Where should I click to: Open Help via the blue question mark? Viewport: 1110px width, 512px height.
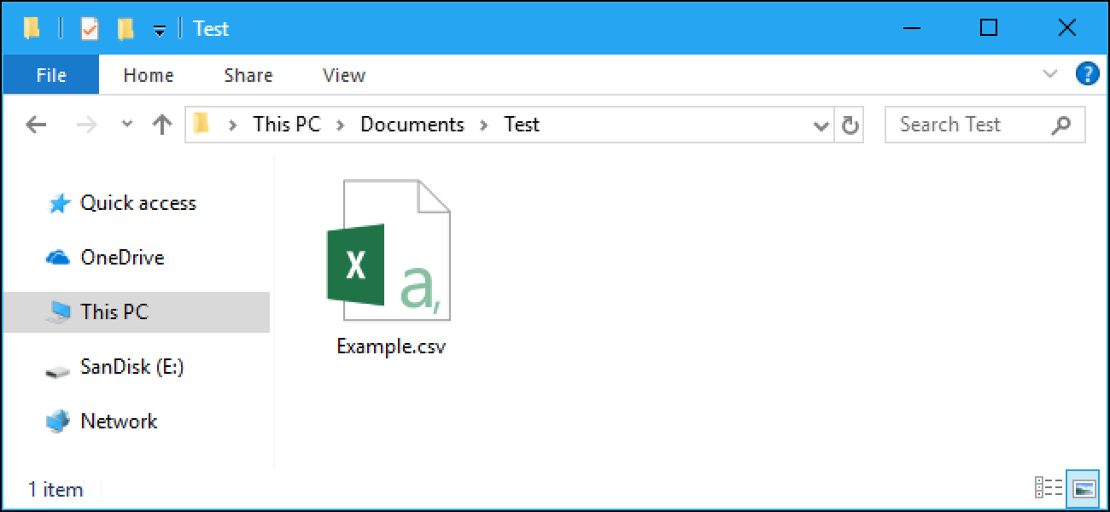[x=1087, y=73]
